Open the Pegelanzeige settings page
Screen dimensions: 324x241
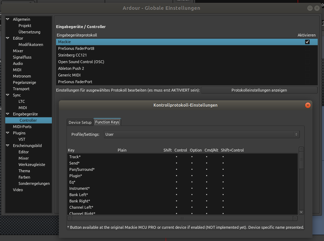tap(25, 82)
